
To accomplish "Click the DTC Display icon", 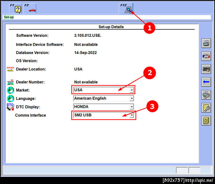I will (10, 107).
